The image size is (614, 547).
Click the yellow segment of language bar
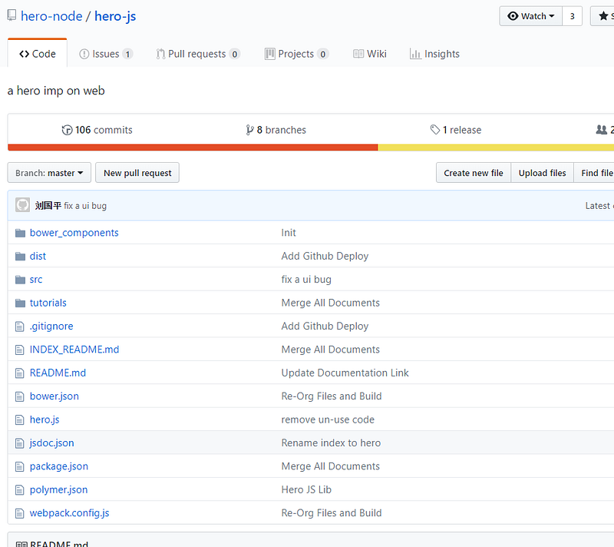pyautogui.click(x=496, y=148)
